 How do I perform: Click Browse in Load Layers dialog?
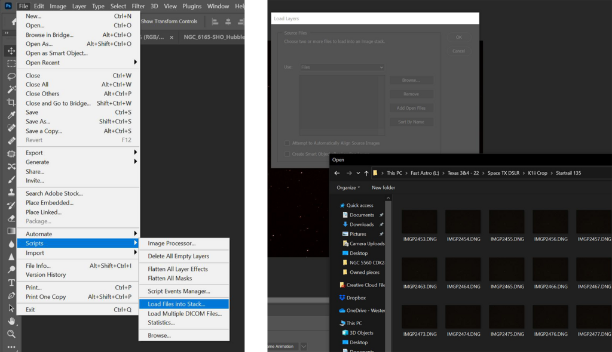tap(411, 81)
